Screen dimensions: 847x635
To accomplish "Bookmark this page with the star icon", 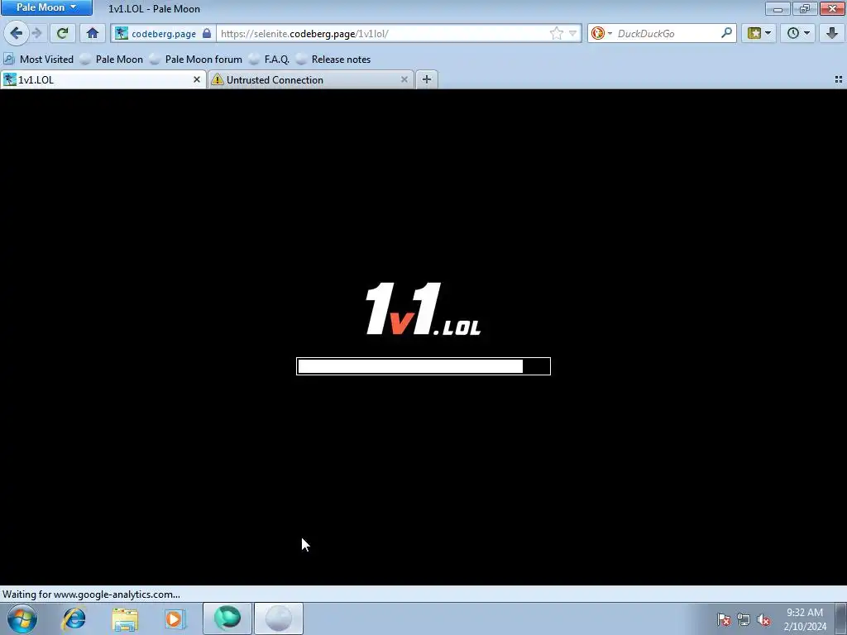I will click(556, 33).
